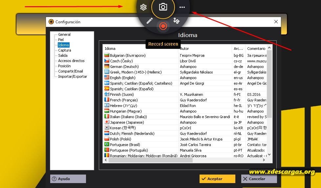Open the Captura settings section
This screenshot has width=321, height=188.
(x=64, y=50)
